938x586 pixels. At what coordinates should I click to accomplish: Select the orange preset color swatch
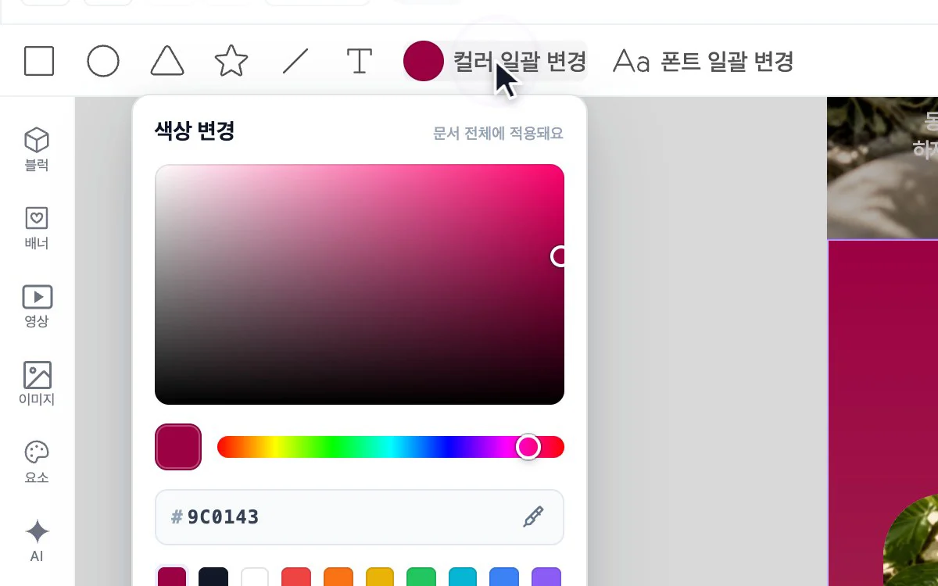tap(338, 577)
